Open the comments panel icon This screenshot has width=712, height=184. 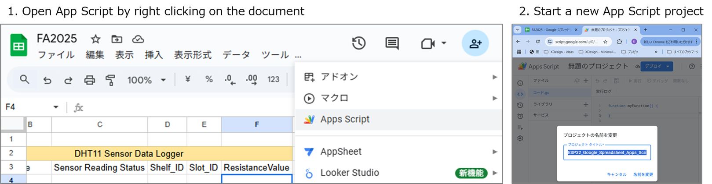tap(392, 43)
